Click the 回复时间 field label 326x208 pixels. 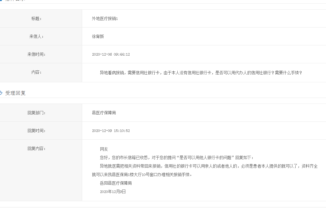pos(36,131)
